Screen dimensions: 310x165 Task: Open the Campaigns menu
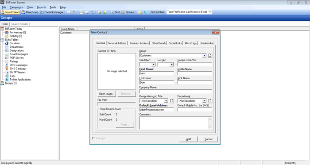(16, 8)
